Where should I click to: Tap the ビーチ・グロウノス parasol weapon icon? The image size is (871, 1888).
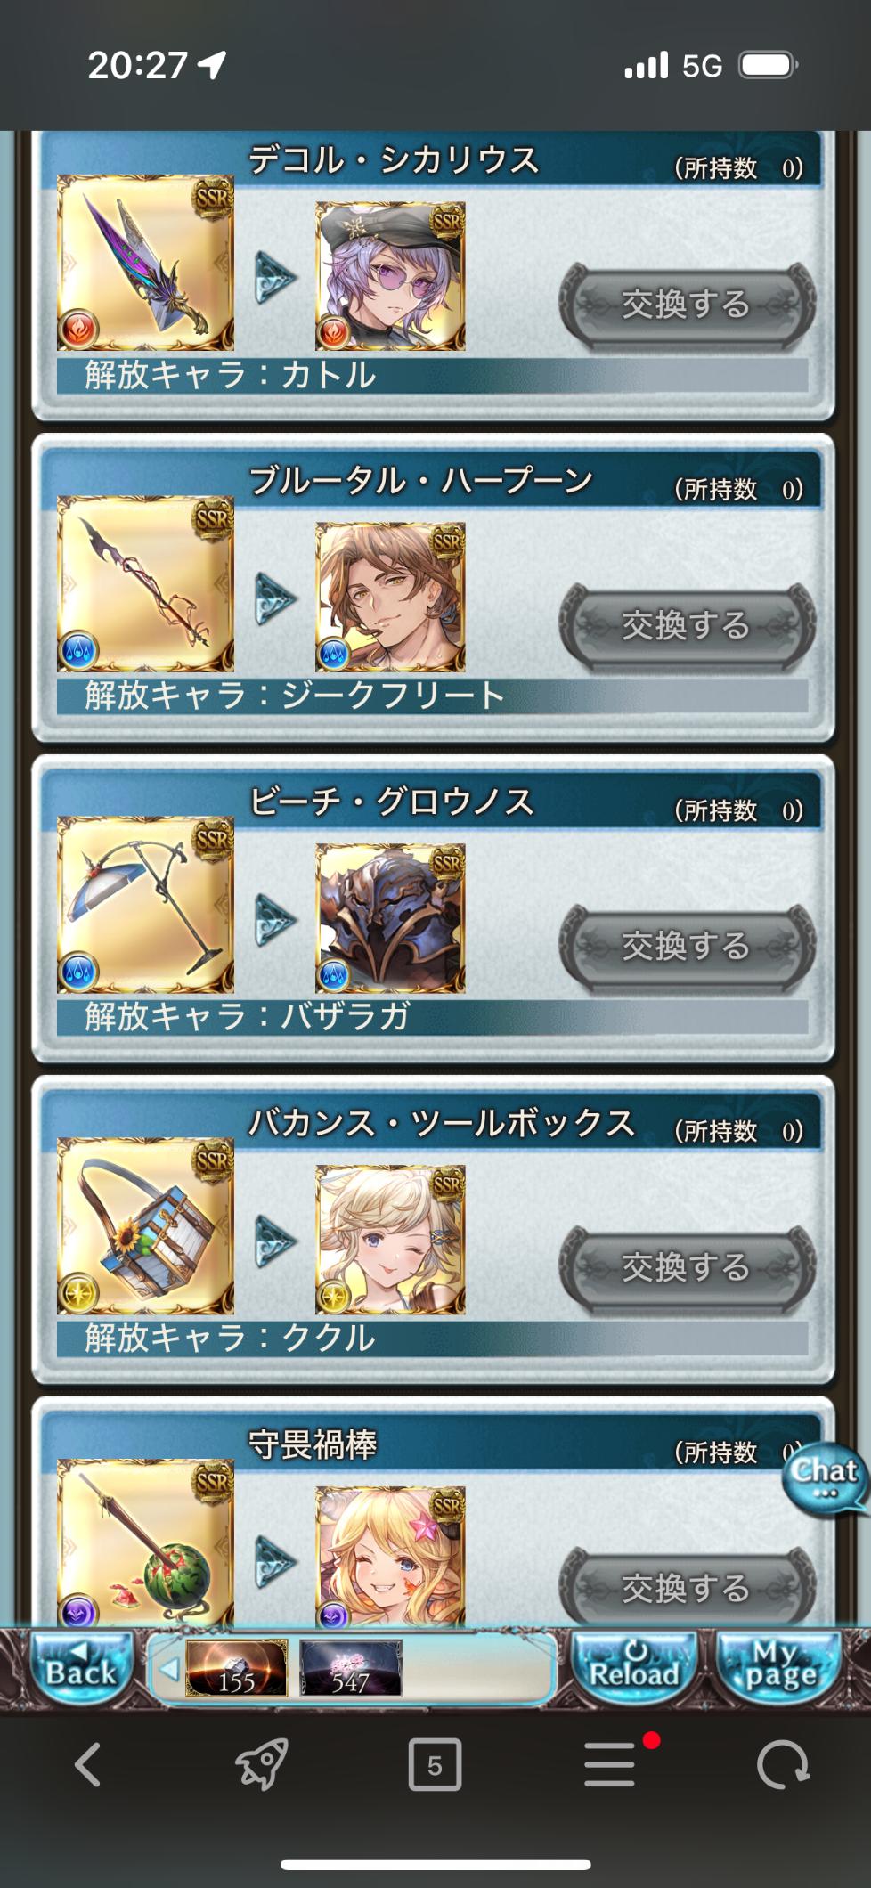coord(146,905)
